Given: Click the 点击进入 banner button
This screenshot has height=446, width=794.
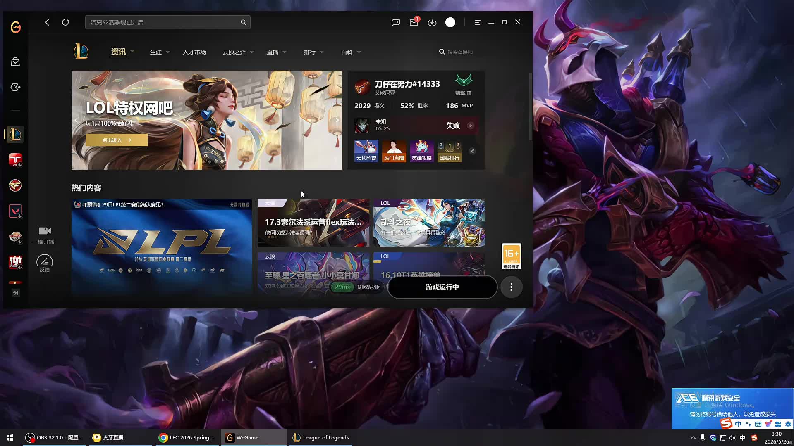Looking at the screenshot, I should (x=117, y=140).
